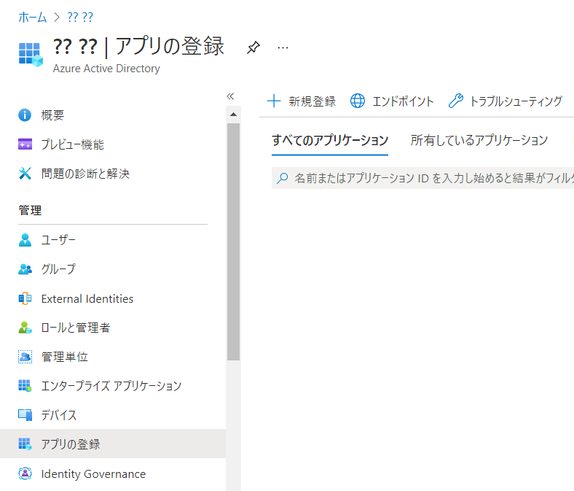
Task: Click トラブルシューティング button label
Action: pos(516,101)
